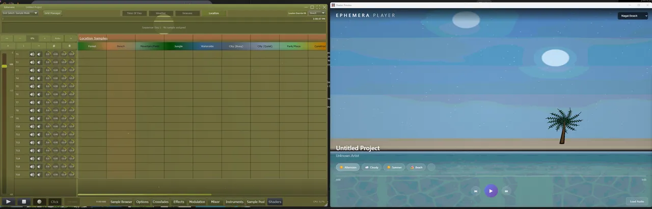The height and width of the screenshot is (209, 652).
Task: Start playback in the Ephemera transport bar
Action: click(8, 201)
